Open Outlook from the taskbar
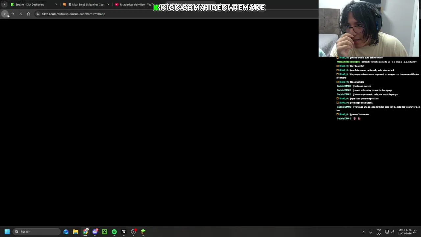 point(66,232)
